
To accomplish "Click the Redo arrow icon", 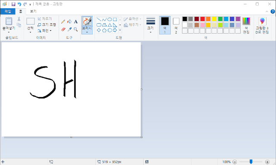I will click(x=25, y=4).
